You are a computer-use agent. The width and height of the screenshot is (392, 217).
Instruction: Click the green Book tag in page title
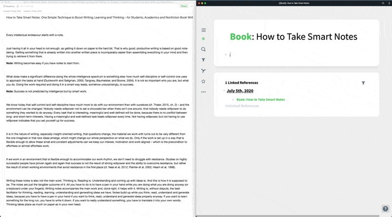[241, 36]
